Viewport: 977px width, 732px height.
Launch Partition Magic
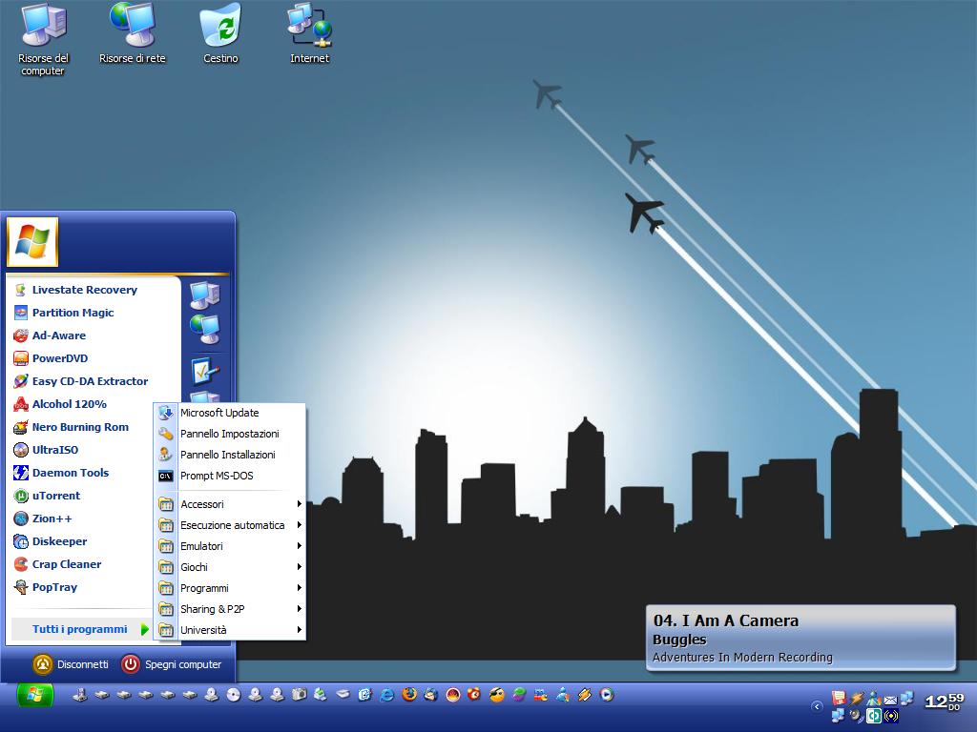click(94, 313)
